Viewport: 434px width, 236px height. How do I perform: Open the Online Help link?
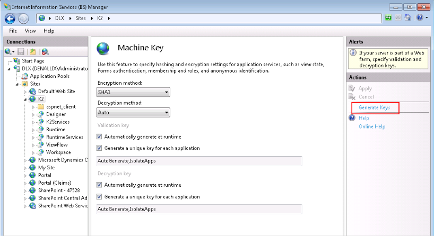pyautogui.click(x=372, y=126)
